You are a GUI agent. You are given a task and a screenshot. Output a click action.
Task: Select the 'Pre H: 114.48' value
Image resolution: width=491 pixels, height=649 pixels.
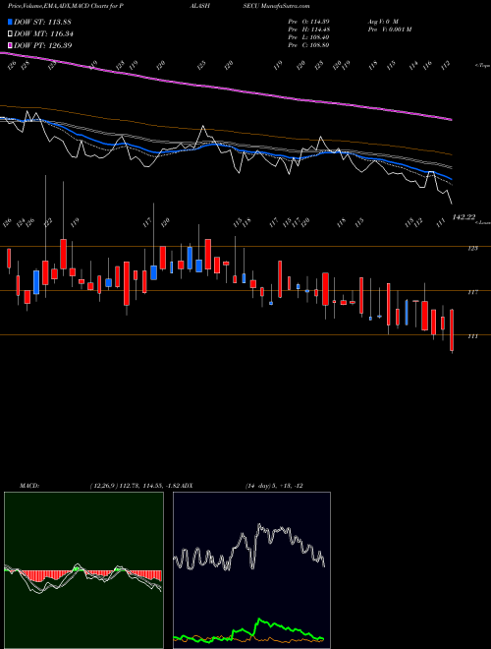(308, 29)
